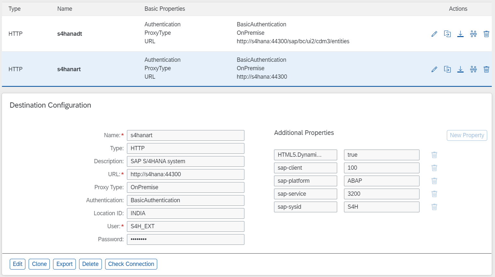495x277 pixels.
Task: Export s4hanadt using the download icon
Action: tap(460, 34)
